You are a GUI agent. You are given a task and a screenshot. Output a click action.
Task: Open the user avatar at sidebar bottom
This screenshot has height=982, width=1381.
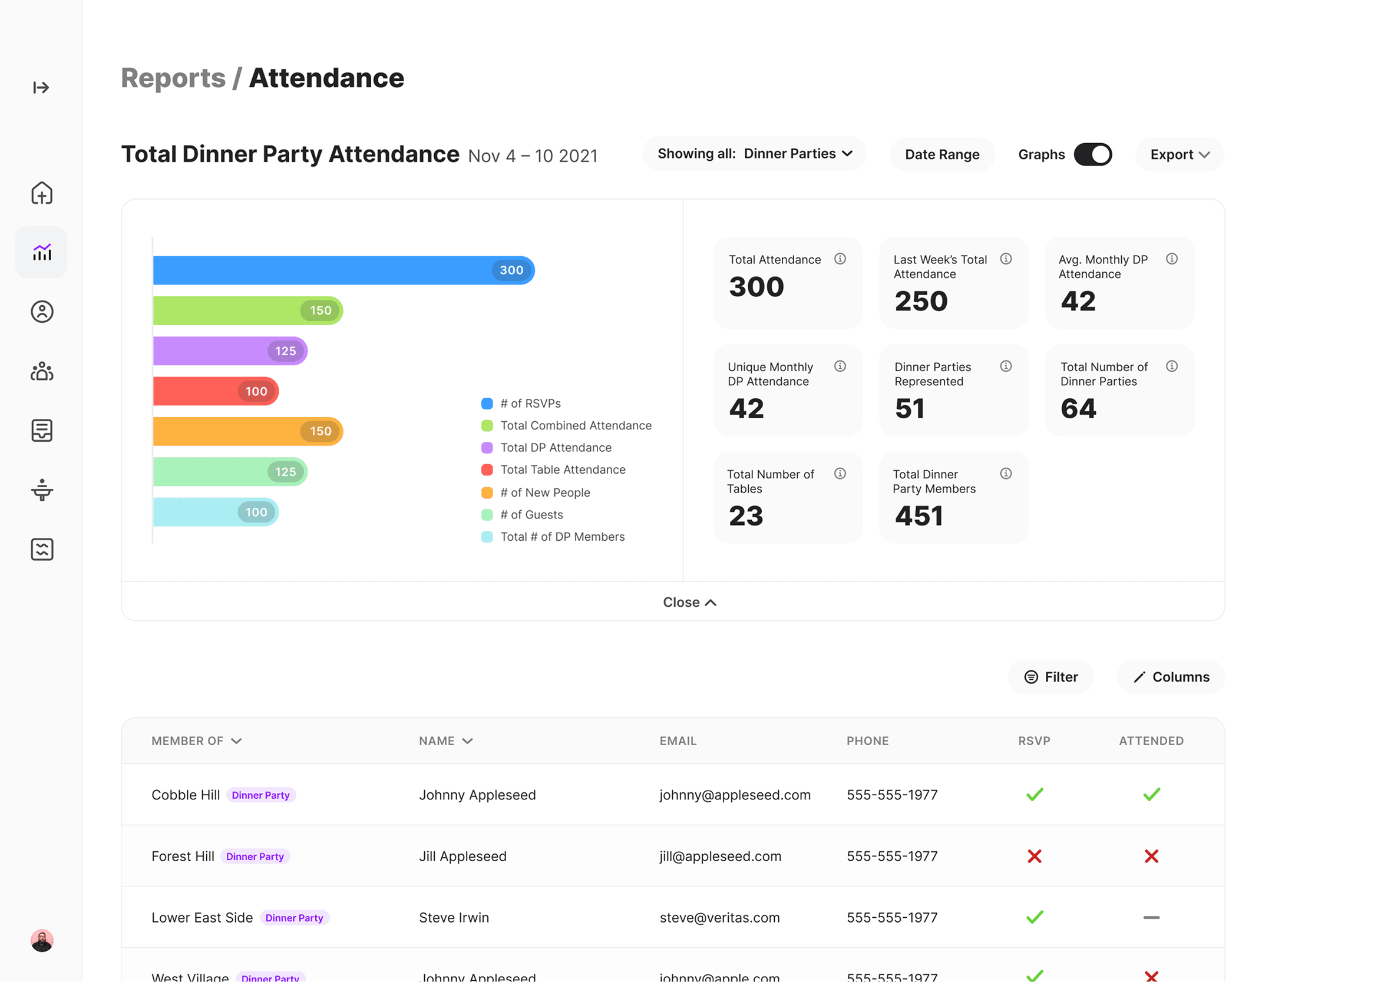pyautogui.click(x=42, y=940)
